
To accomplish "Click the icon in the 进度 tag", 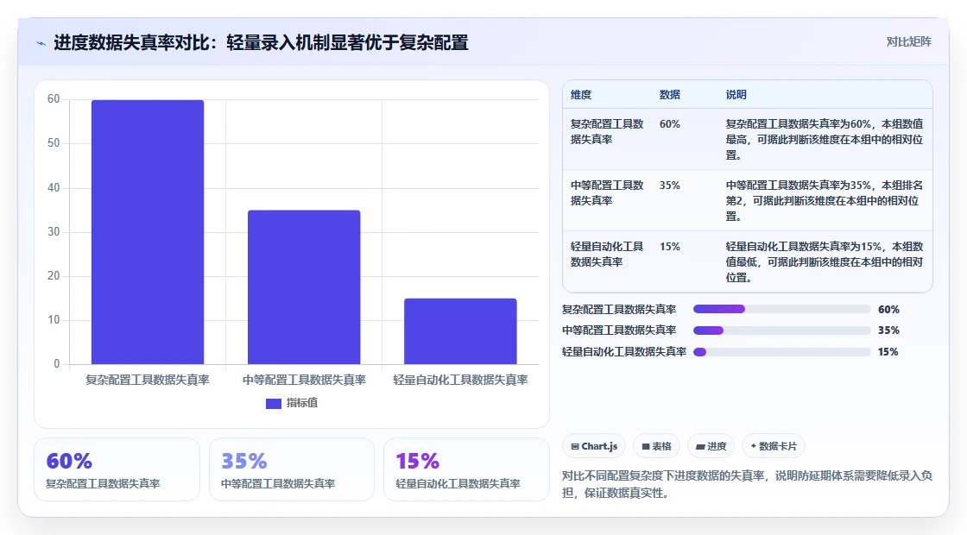I will (700, 447).
